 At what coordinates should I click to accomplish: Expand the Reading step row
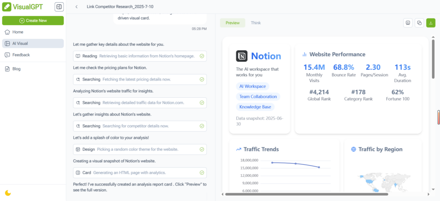pyautogui.click(x=140, y=56)
